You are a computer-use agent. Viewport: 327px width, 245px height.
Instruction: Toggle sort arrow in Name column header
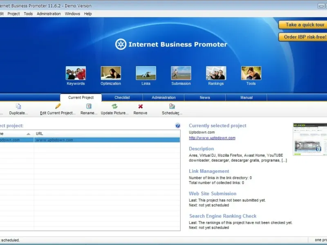(x=29, y=134)
